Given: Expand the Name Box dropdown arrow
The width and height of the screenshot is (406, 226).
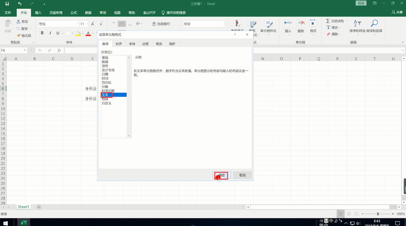Looking at the screenshot, I should pyautogui.click(x=25, y=50).
